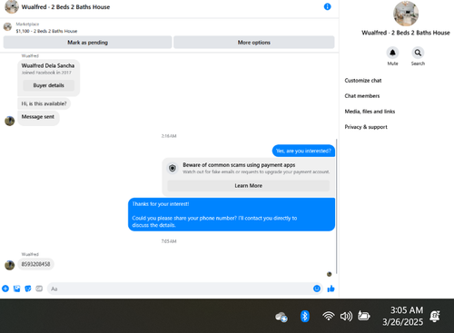Image resolution: width=454 pixels, height=333 pixels.
Task: Choose a GIF icon in composer
Action: 39,289
